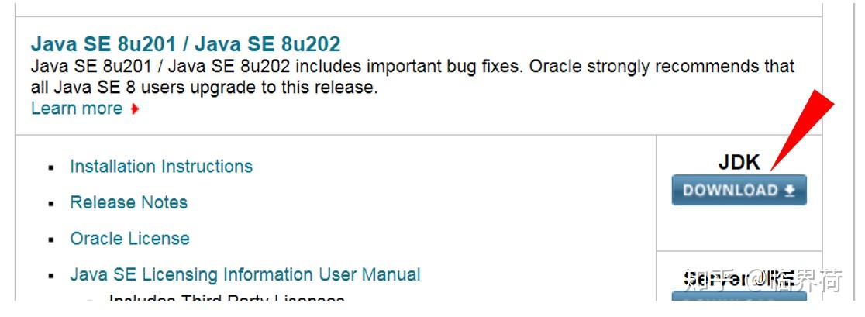Click the download arrow icon on JDK button
The image size is (865, 317).
coord(789,191)
